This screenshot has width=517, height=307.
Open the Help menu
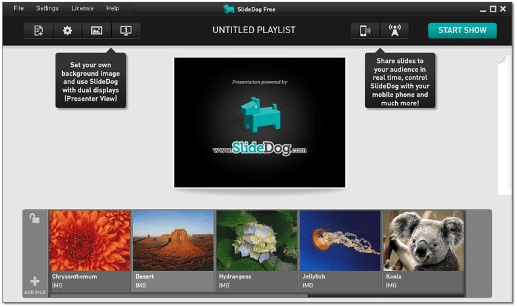click(113, 8)
